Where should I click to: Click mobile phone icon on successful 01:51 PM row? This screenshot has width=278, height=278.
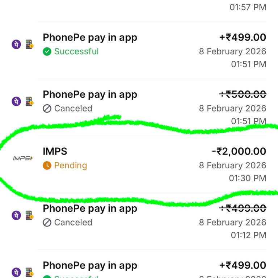click(x=29, y=45)
